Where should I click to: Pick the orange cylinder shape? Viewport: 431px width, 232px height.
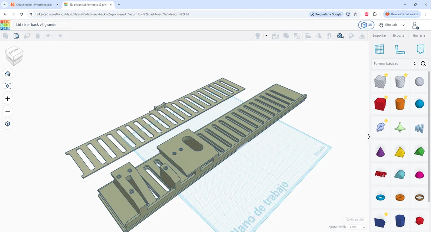click(x=400, y=104)
